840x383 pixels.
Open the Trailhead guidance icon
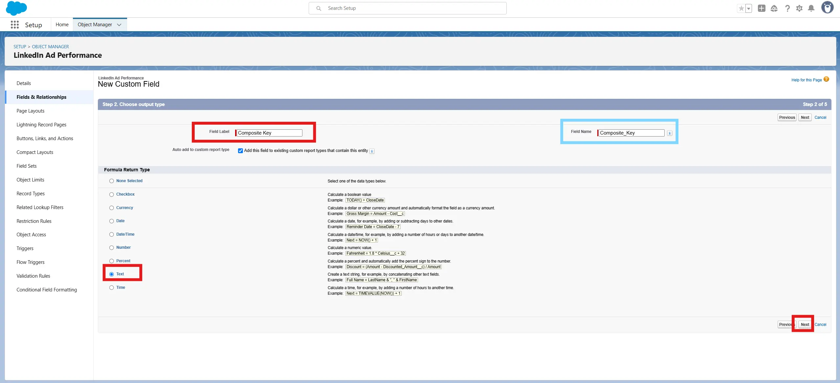pyautogui.click(x=774, y=9)
